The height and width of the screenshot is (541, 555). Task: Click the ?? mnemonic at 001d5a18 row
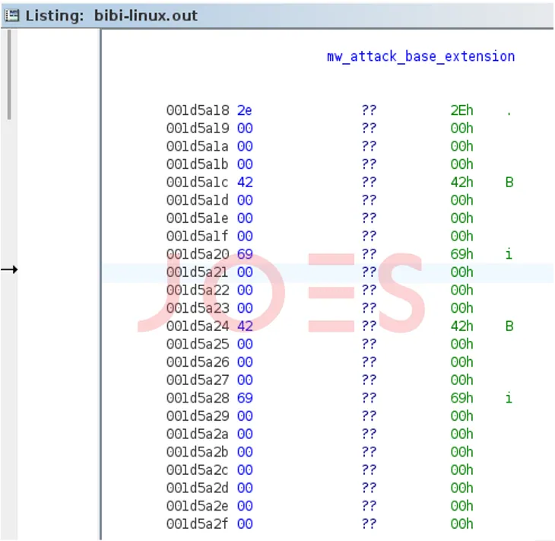[x=369, y=110]
